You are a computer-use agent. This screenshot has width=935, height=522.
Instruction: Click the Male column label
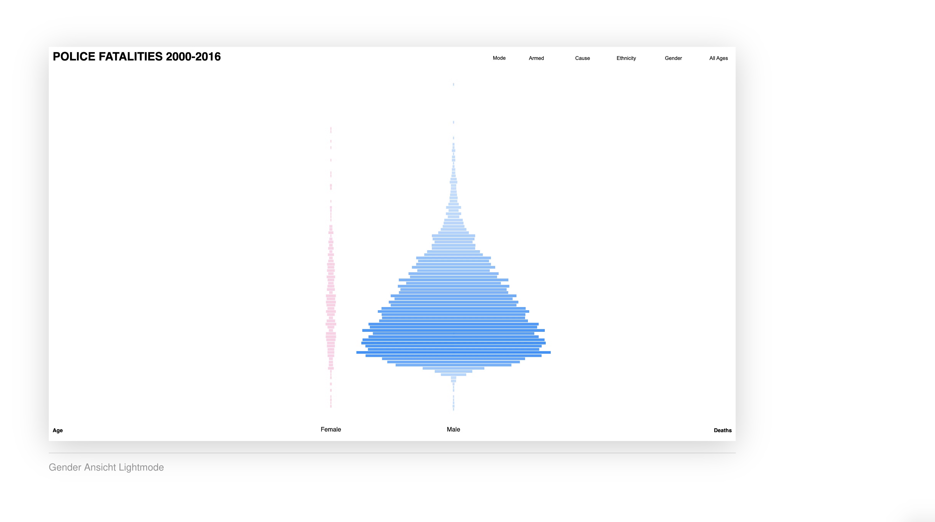pyautogui.click(x=453, y=429)
